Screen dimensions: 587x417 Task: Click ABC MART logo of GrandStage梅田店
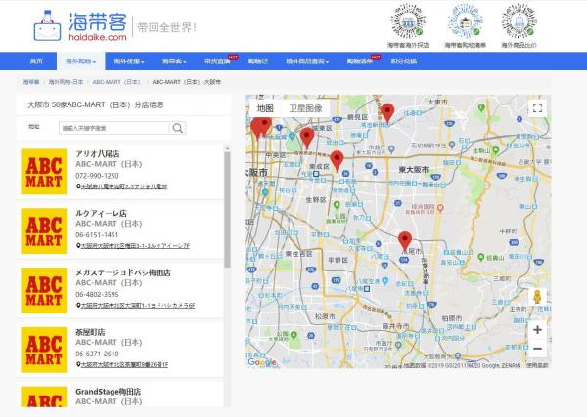click(44, 396)
